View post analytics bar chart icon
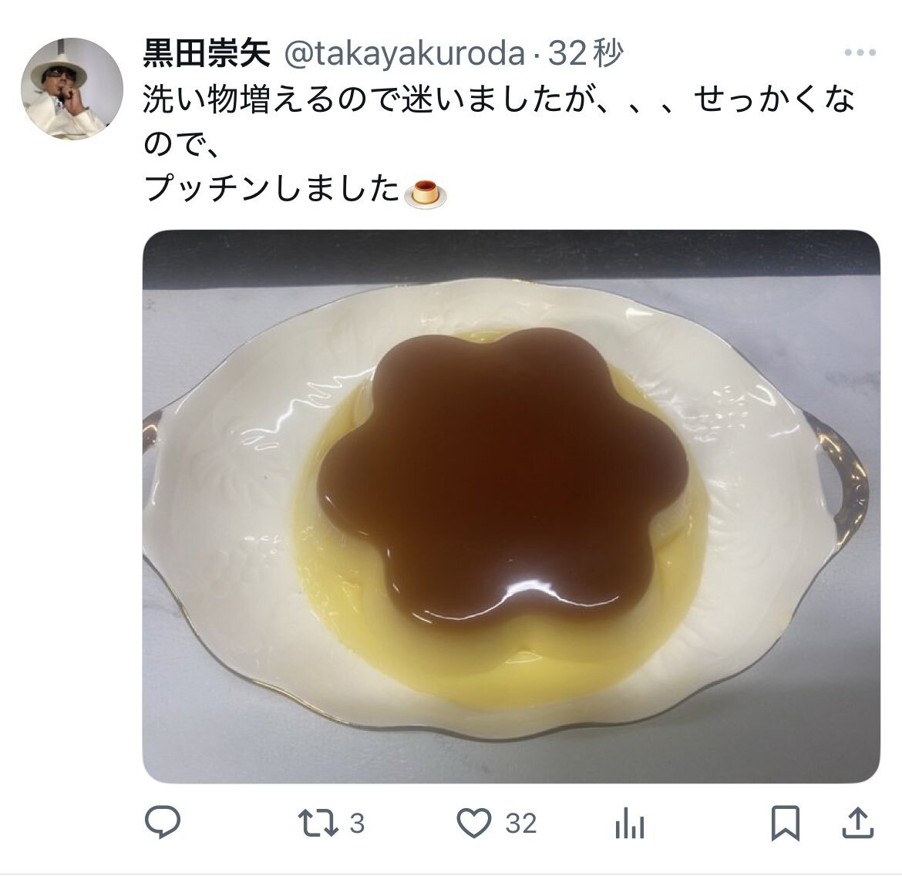 coord(630,824)
